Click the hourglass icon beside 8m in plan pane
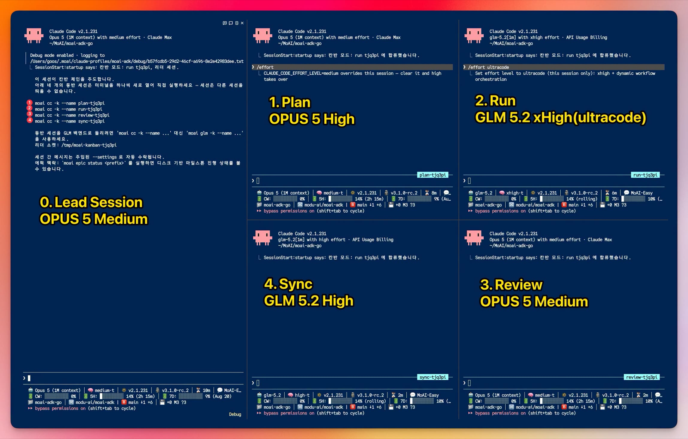 point(427,193)
